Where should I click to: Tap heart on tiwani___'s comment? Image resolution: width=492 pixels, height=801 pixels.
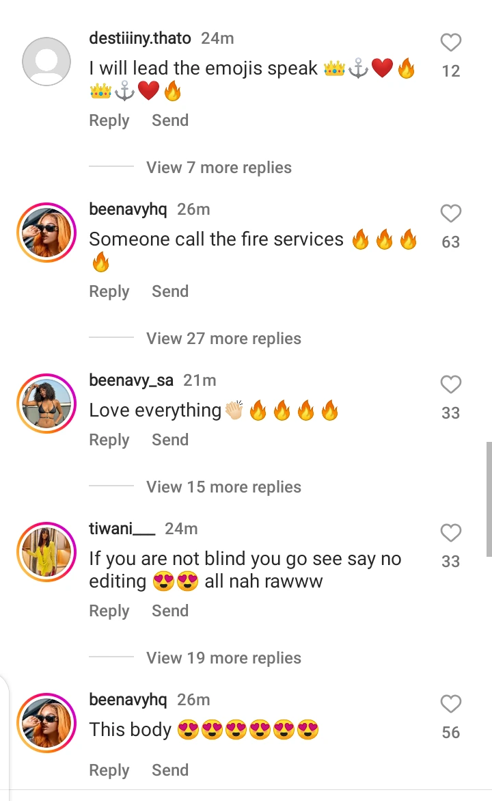point(450,534)
